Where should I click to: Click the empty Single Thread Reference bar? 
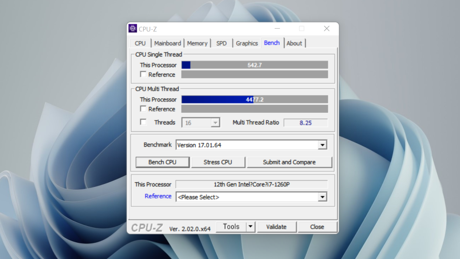coord(255,74)
